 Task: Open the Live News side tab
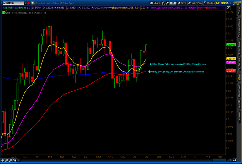coord(239,116)
